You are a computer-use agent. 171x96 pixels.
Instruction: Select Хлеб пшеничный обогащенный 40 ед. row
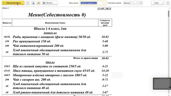(57, 86)
